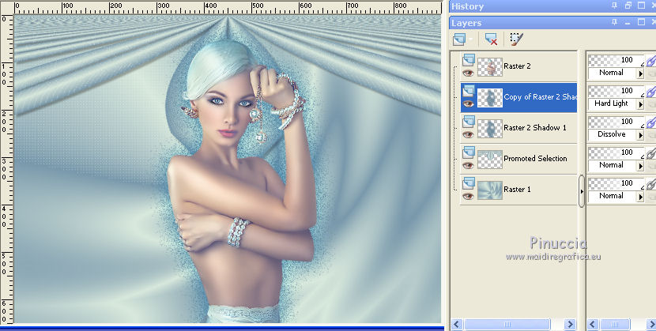Open the Raster 2 blend mode dropdown
The width and height of the screenshot is (656, 331).
[x=640, y=73]
